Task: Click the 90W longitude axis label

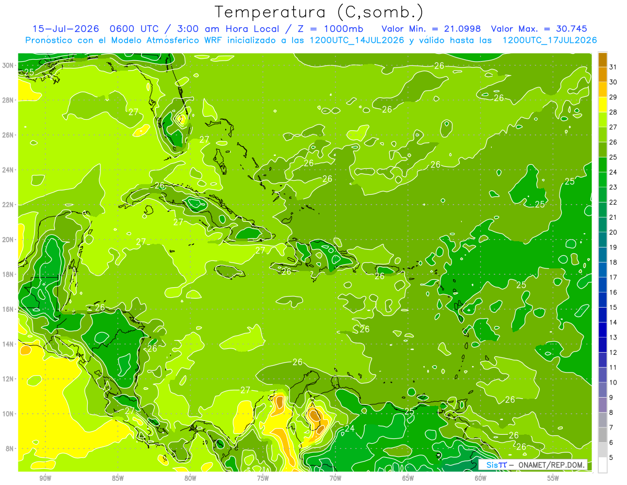Action: click(x=45, y=478)
